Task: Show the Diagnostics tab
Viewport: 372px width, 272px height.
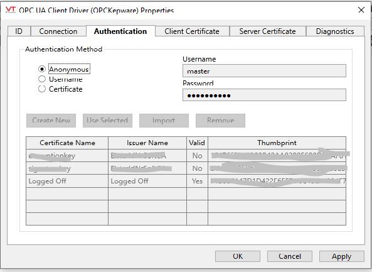Action: pos(335,31)
